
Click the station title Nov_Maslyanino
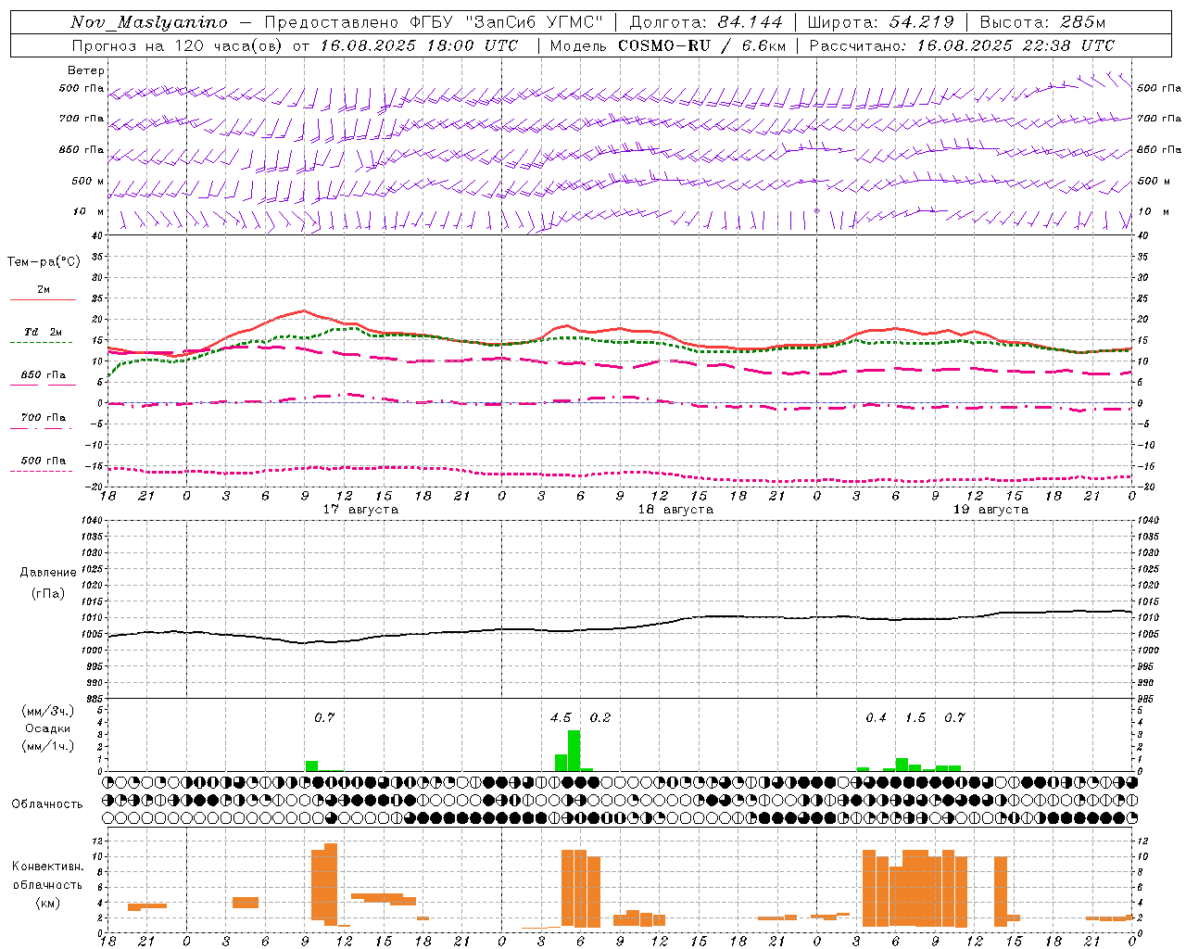(149, 22)
